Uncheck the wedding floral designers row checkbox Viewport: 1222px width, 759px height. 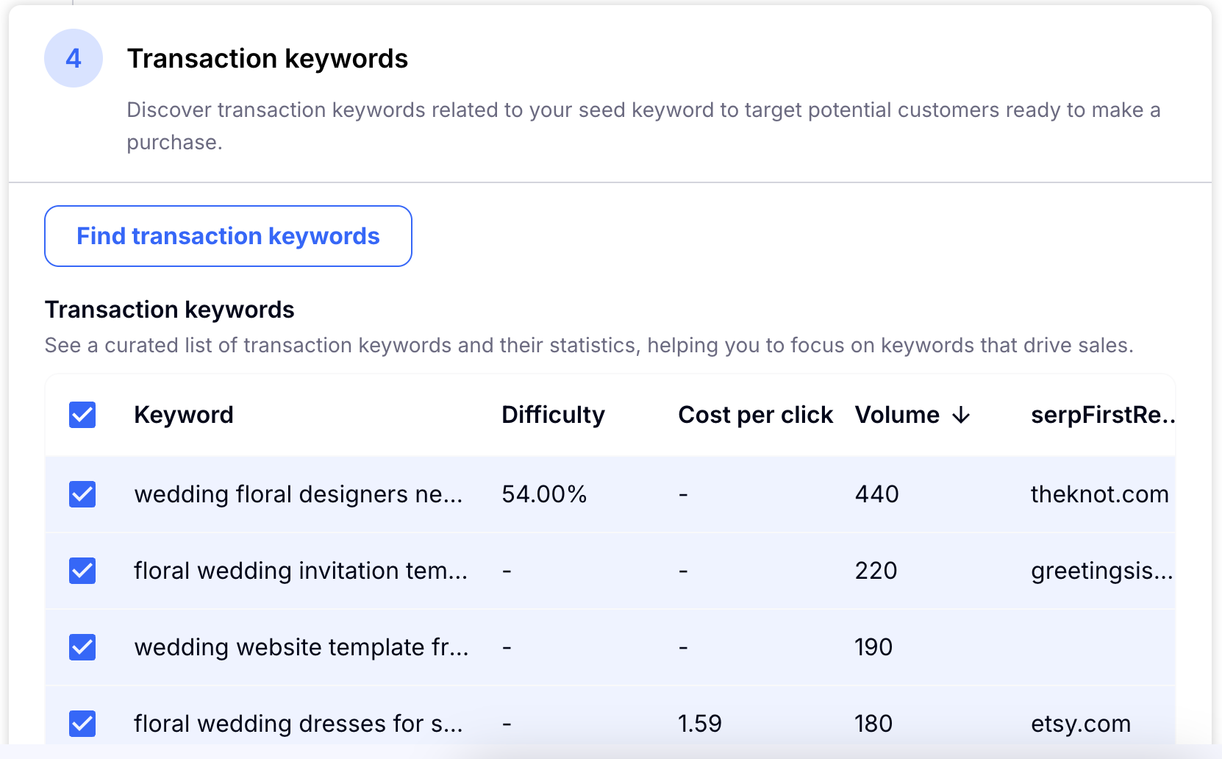click(82, 494)
